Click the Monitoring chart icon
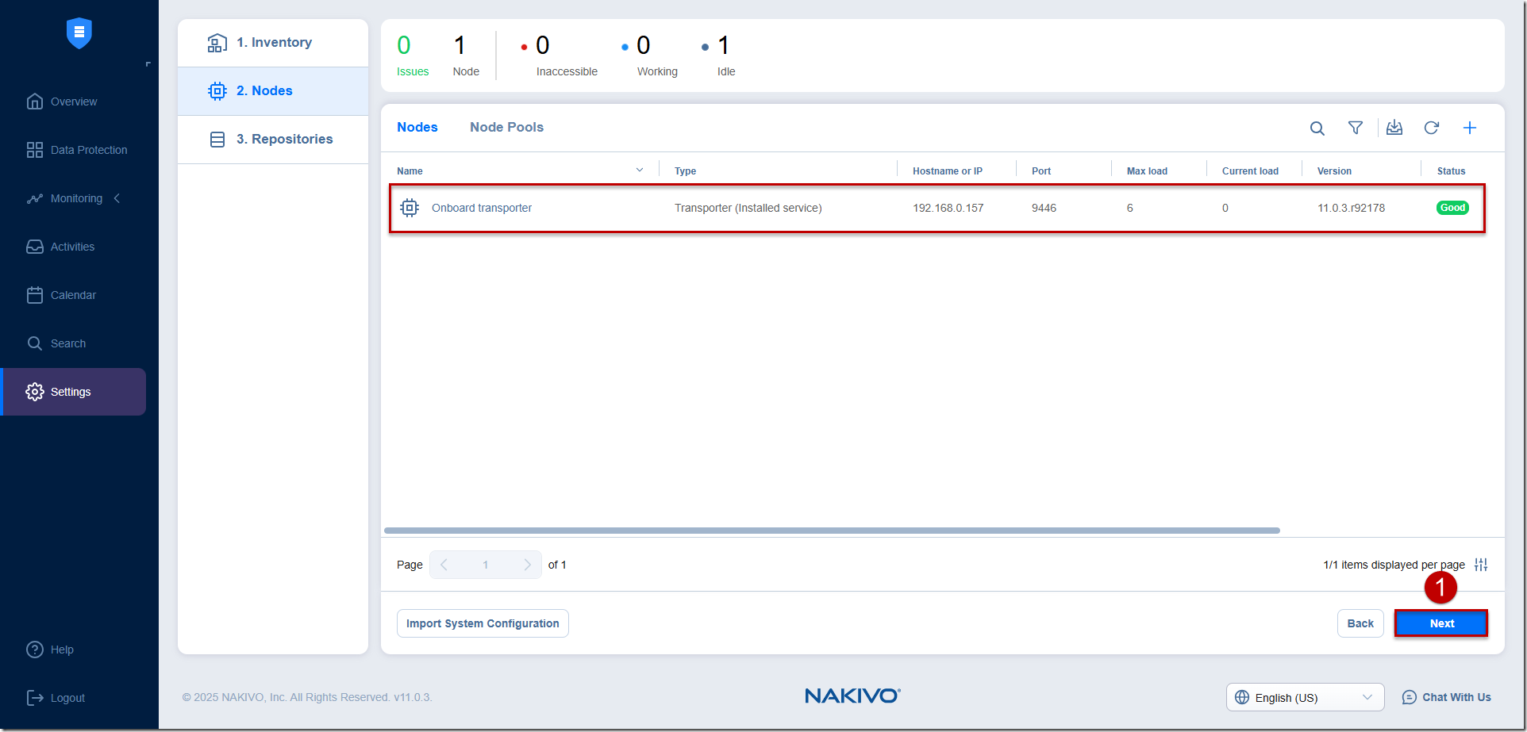This screenshot has width=1527, height=732. coord(34,198)
